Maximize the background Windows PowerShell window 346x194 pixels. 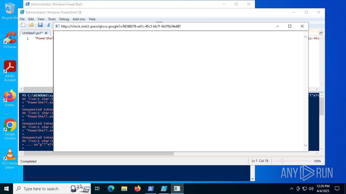pyautogui.click(x=236, y=4)
